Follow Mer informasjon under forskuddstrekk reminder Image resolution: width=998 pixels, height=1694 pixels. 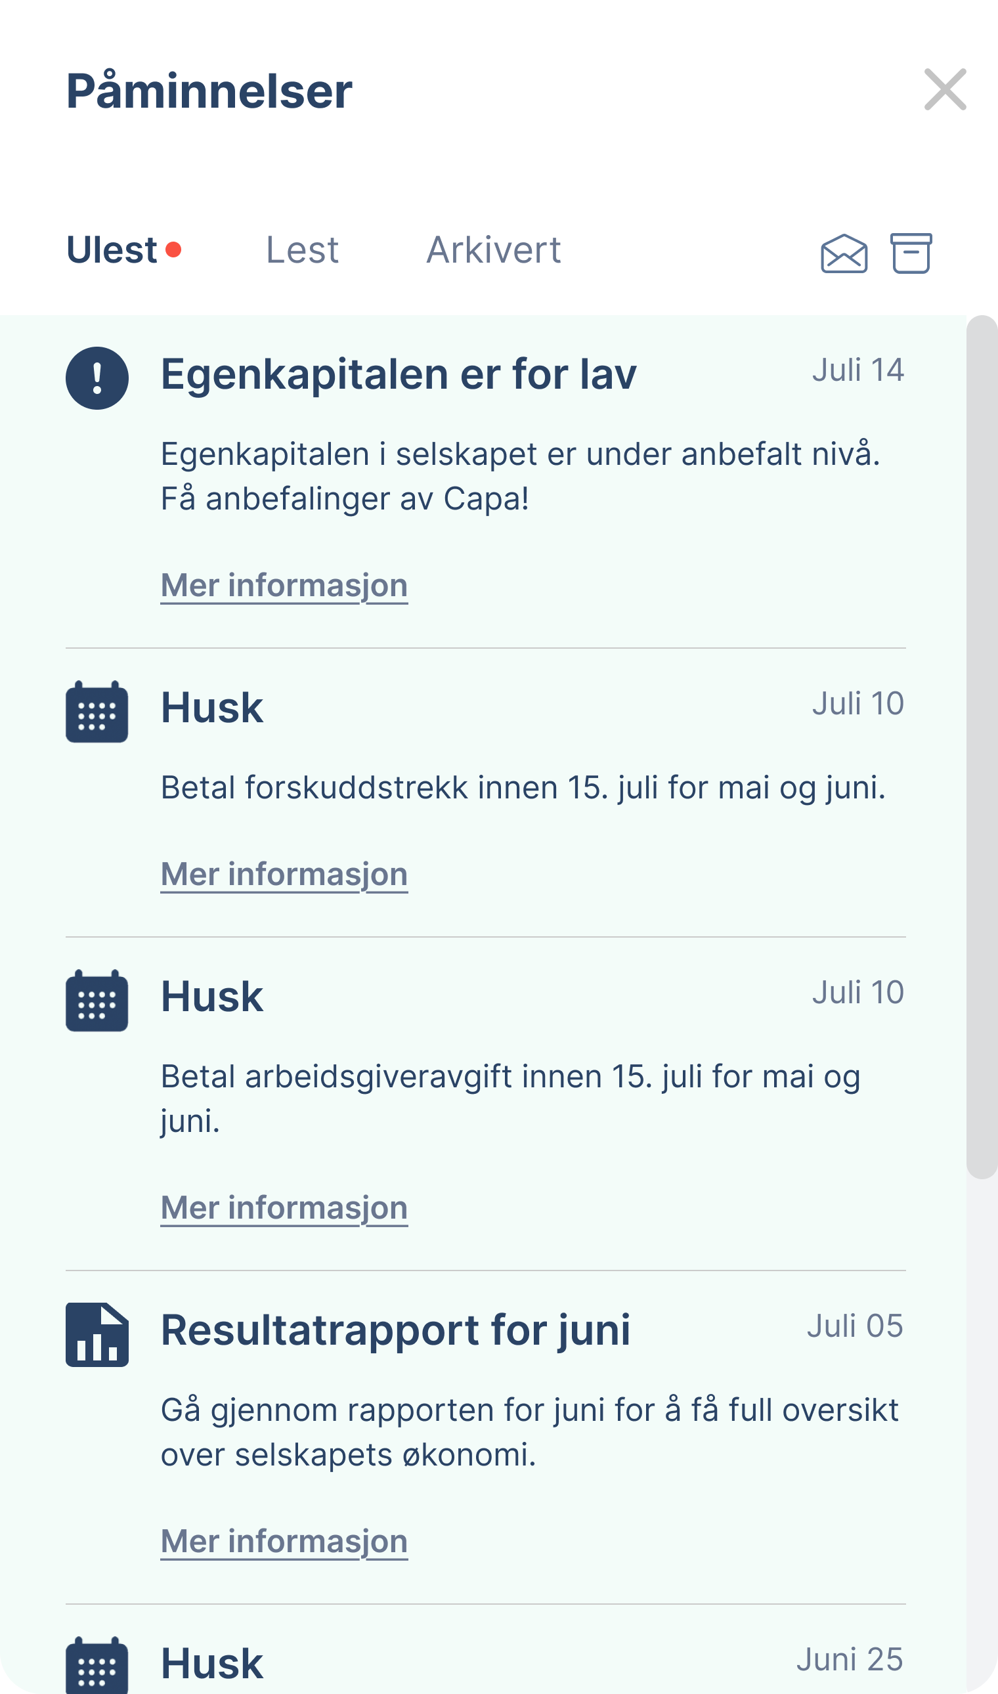284,874
